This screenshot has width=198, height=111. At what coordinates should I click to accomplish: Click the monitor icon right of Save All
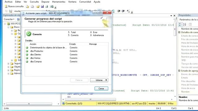(52, 6)
